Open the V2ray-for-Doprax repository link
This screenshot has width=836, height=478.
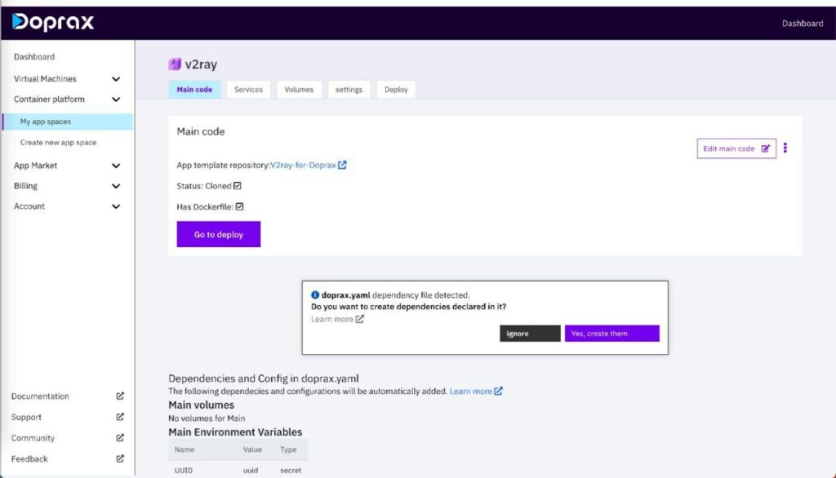pos(303,166)
